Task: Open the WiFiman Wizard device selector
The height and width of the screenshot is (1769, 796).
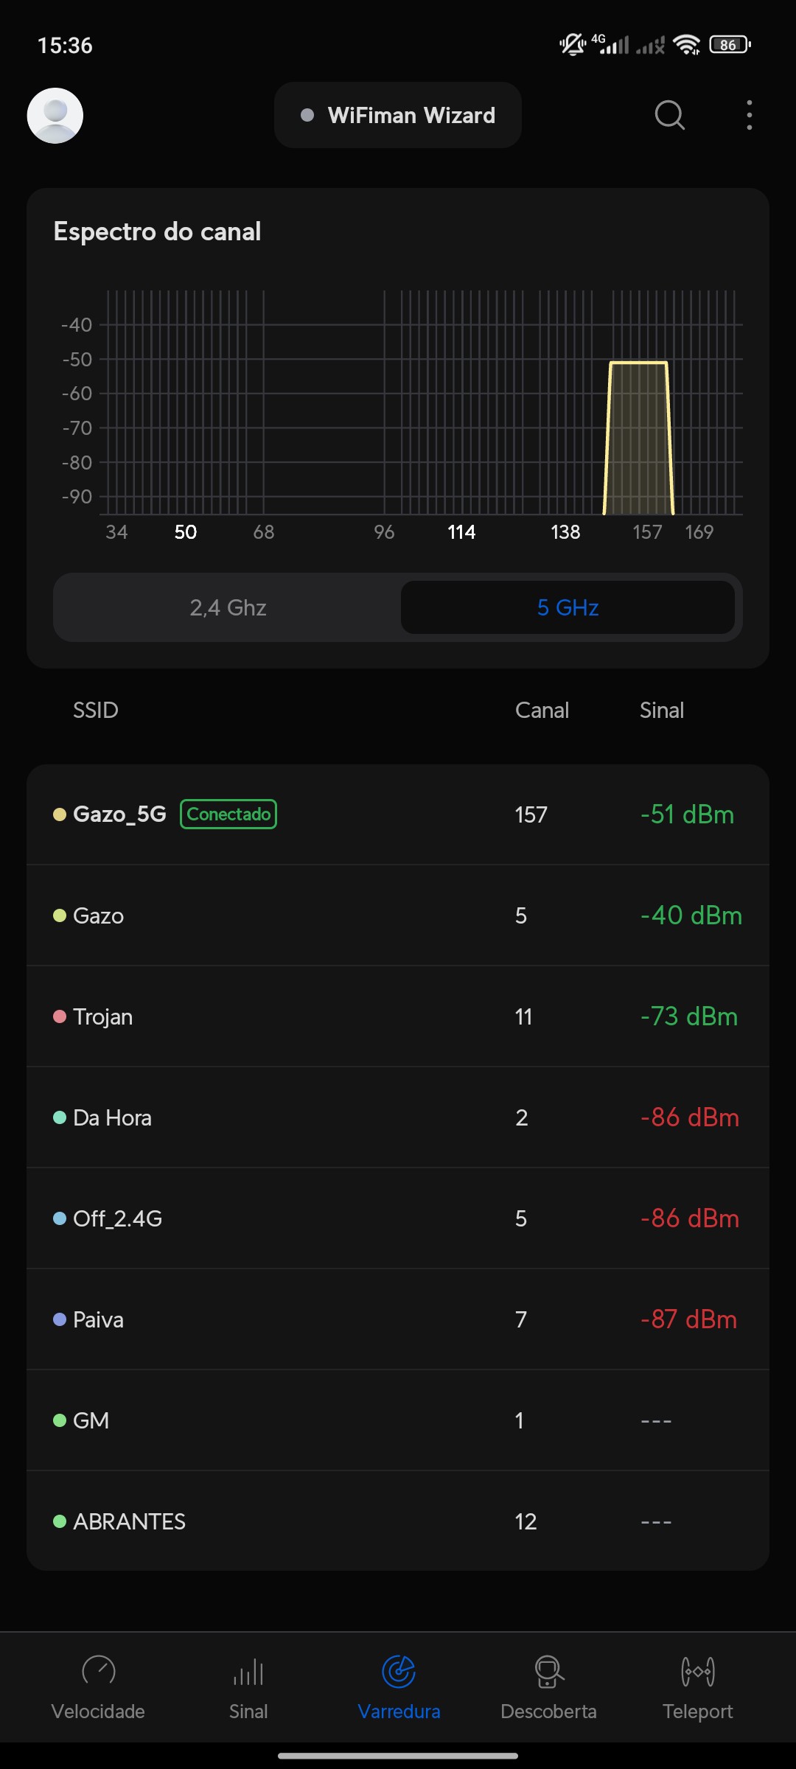Action: tap(398, 115)
